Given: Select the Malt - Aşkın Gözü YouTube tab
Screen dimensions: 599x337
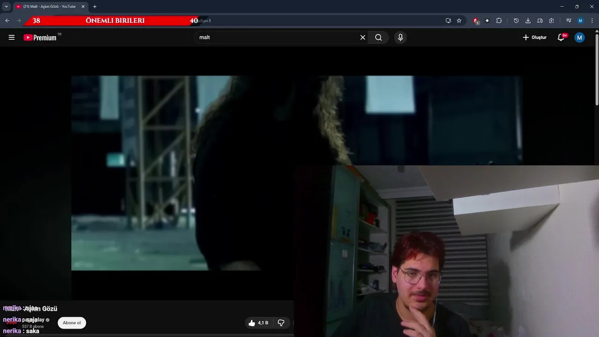Looking at the screenshot, I should tap(50, 7).
